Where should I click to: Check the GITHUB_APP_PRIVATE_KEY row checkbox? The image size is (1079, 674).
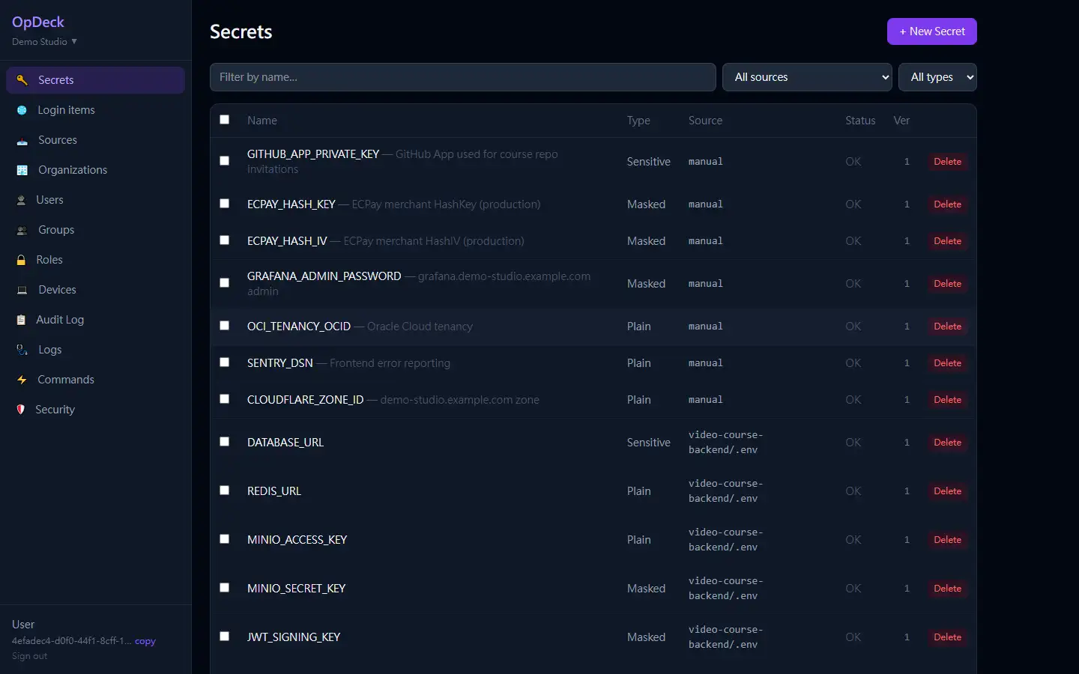(x=224, y=161)
